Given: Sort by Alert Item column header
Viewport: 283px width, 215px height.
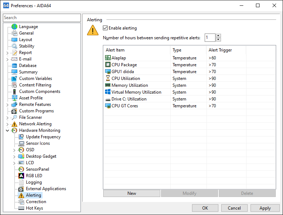Looking at the screenshot, I should tap(137, 50).
